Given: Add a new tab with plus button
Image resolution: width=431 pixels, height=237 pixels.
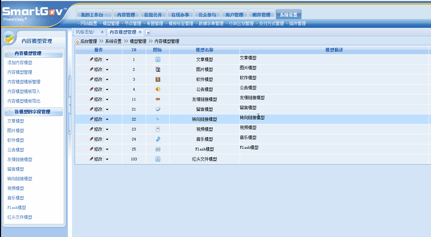Looking at the screenshot, I should click(148, 32).
